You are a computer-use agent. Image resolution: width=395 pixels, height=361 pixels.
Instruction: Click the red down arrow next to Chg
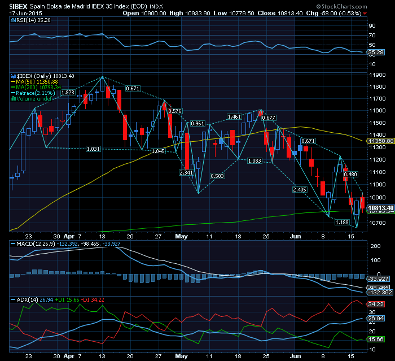pyautogui.click(x=365, y=14)
